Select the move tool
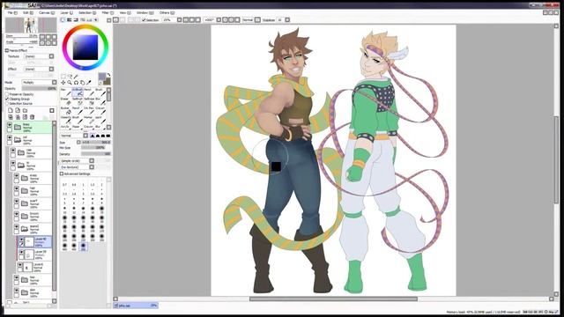 [63, 83]
